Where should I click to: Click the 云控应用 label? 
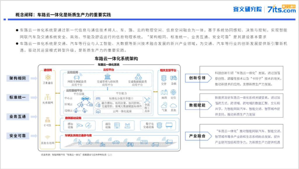click(x=73, y=73)
